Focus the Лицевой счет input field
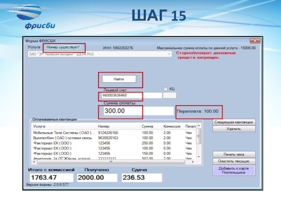Image resolution: width=281 pixels, height=211 pixels. click(x=132, y=95)
